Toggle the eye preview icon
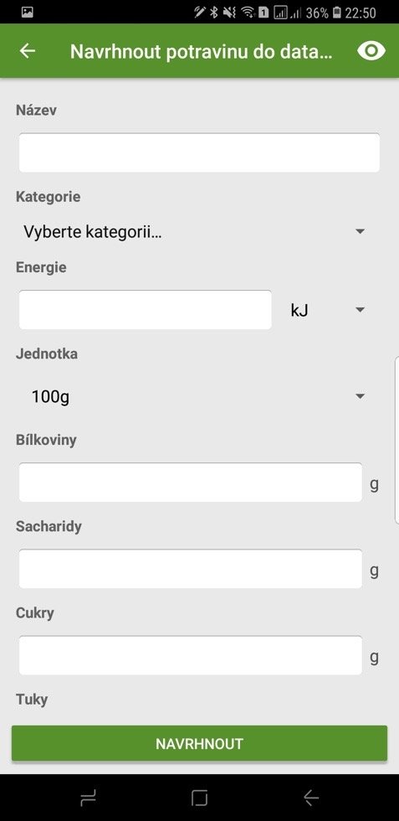The height and width of the screenshot is (821, 399). coord(371,51)
